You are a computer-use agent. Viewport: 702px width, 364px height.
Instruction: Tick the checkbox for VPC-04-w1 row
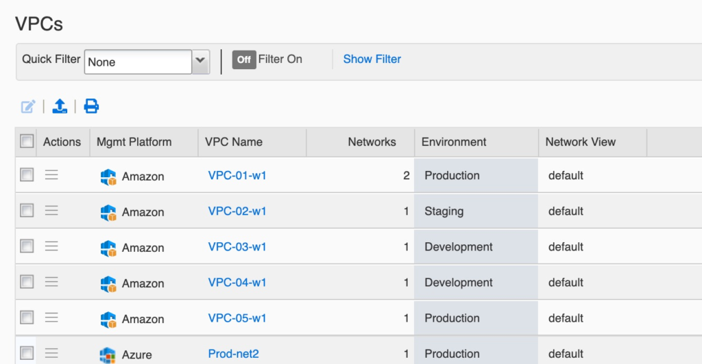[27, 282]
